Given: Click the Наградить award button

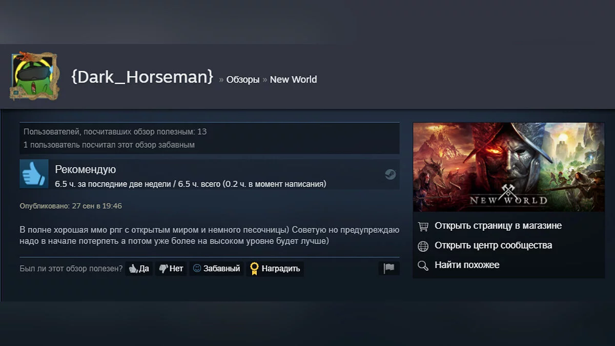Looking at the screenshot, I should [x=275, y=269].
